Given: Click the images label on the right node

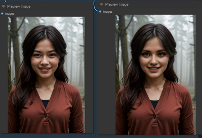Looking at the screenshot, I should tap(108, 12).
